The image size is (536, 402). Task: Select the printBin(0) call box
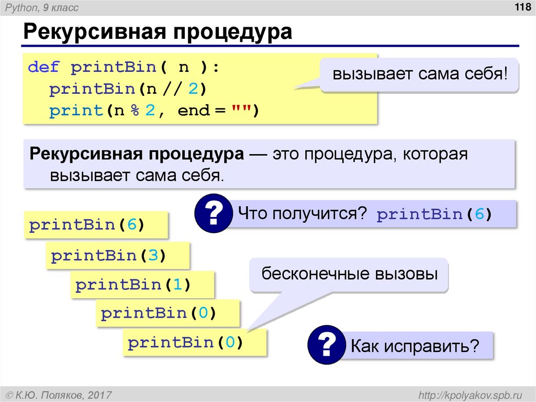[x=167, y=313]
